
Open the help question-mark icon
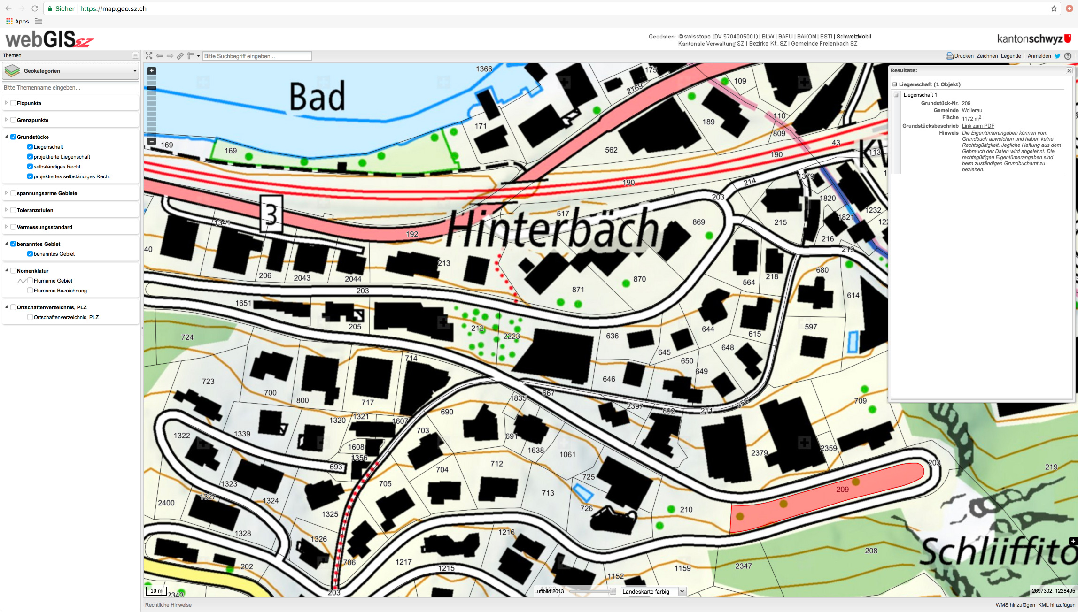[1068, 56]
